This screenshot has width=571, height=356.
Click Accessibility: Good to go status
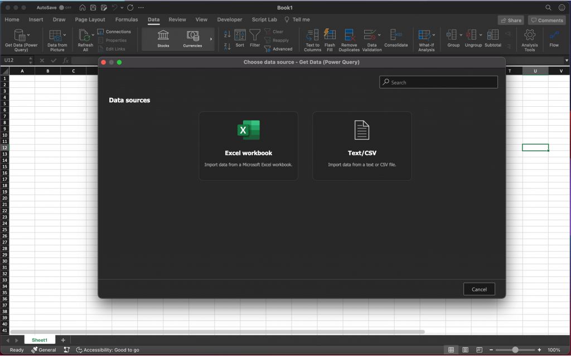(x=108, y=350)
